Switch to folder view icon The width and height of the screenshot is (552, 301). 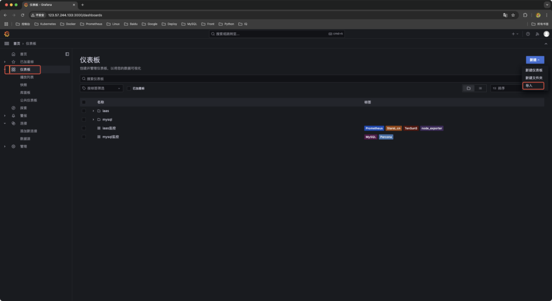[x=468, y=88]
